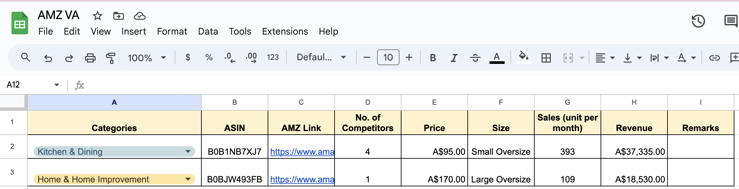This screenshot has width=739, height=189.
Task: Toggle bold formatting
Action: 433,58
